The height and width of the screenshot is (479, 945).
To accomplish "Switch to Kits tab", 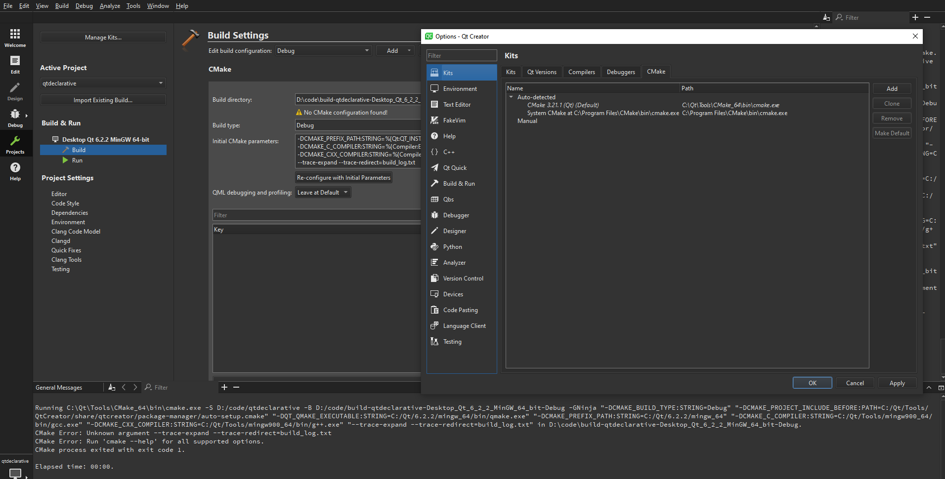I will pyautogui.click(x=511, y=72).
